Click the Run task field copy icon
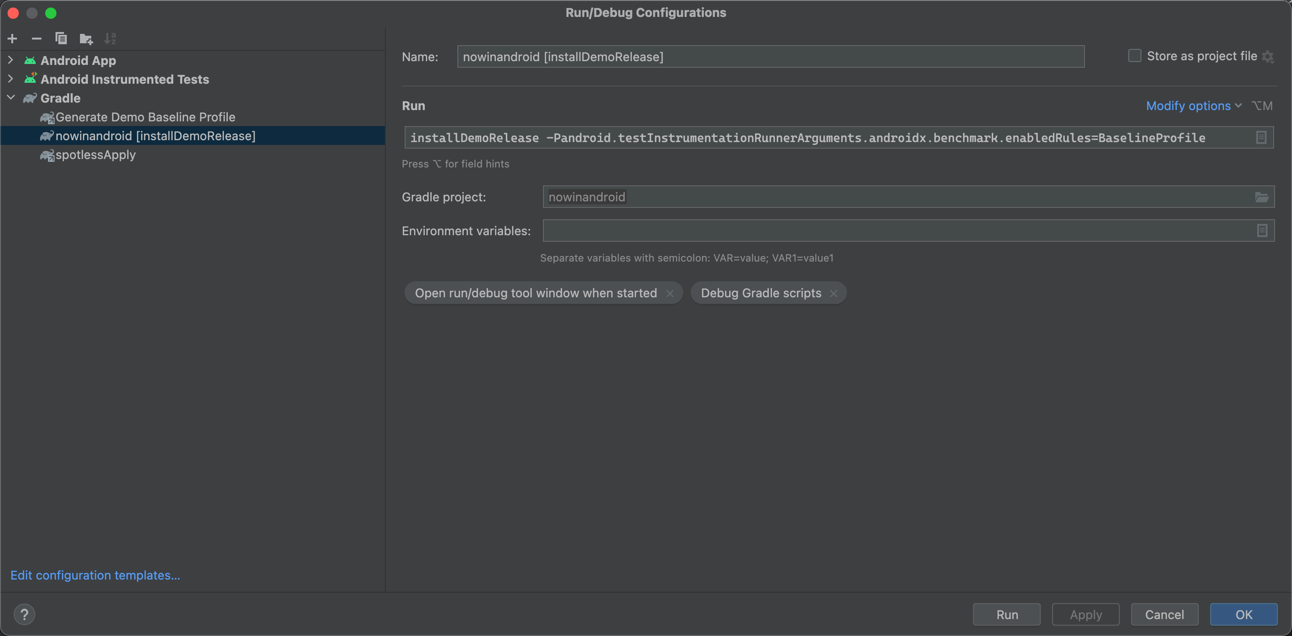Image resolution: width=1292 pixels, height=636 pixels. 1261,137
